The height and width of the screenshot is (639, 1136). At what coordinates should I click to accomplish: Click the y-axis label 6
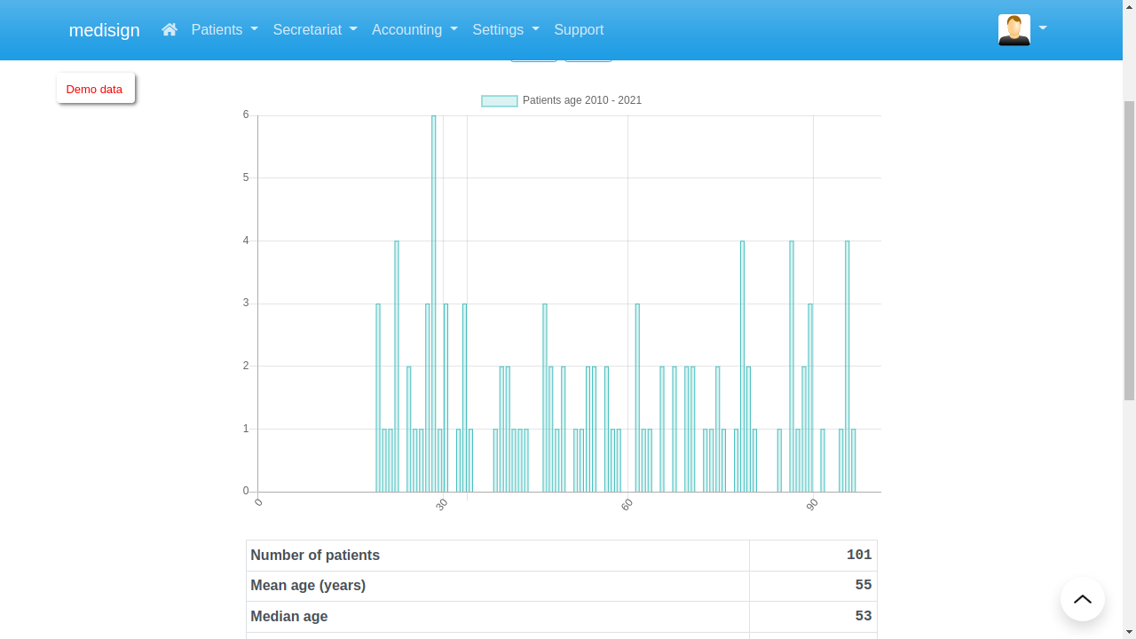pyautogui.click(x=246, y=114)
